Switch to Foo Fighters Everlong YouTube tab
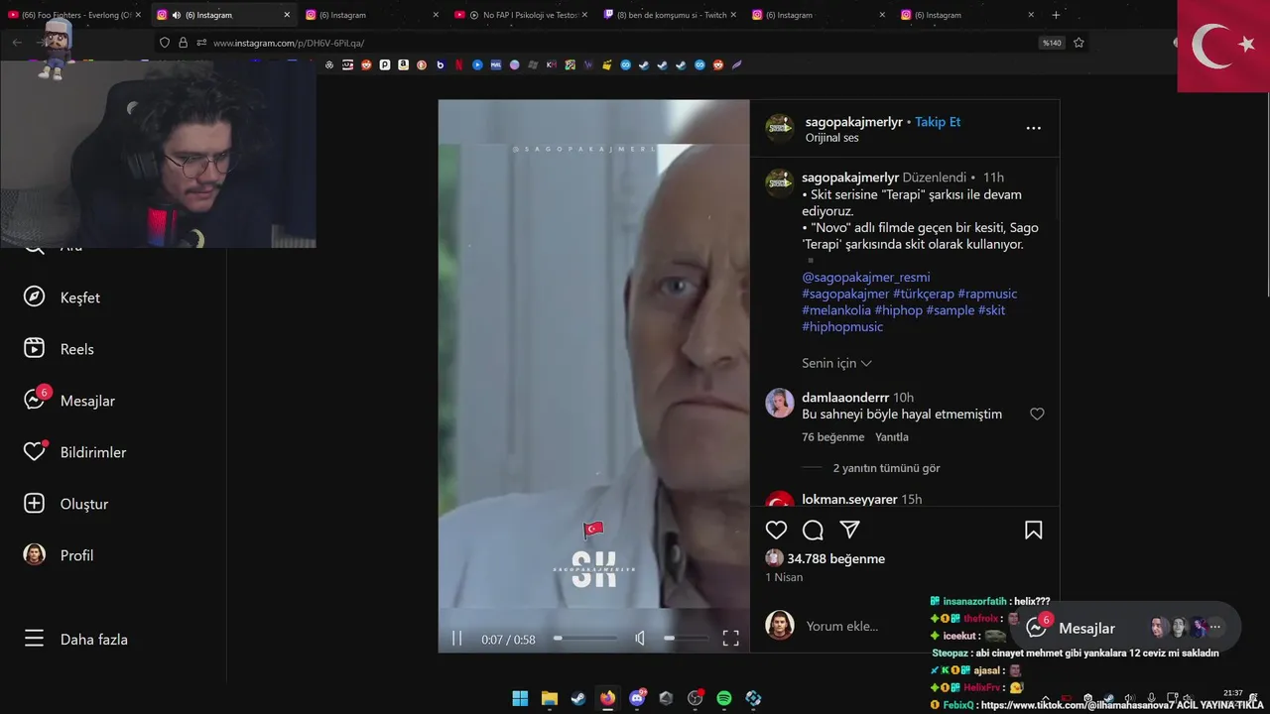The image size is (1270, 714). tap(75, 15)
